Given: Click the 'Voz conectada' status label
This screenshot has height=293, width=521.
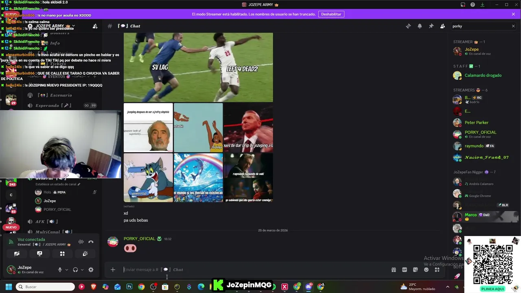Looking at the screenshot, I should point(31,239).
